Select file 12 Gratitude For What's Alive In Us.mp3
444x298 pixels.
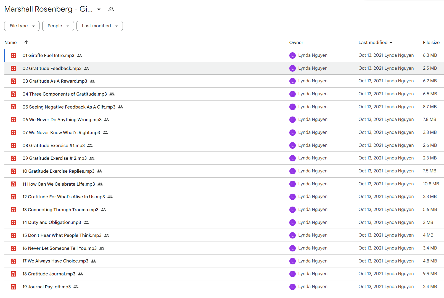pyautogui.click(x=224, y=197)
